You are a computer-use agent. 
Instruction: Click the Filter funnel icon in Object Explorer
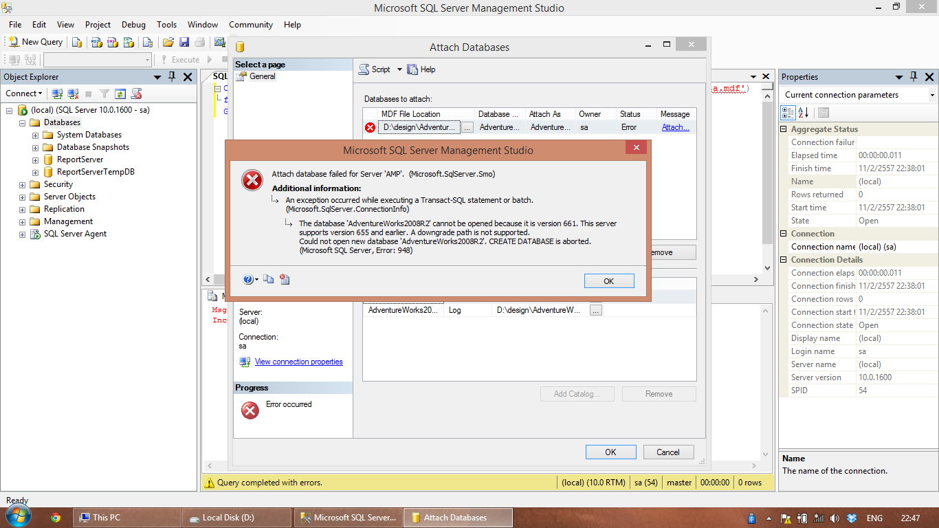pyautogui.click(x=104, y=93)
